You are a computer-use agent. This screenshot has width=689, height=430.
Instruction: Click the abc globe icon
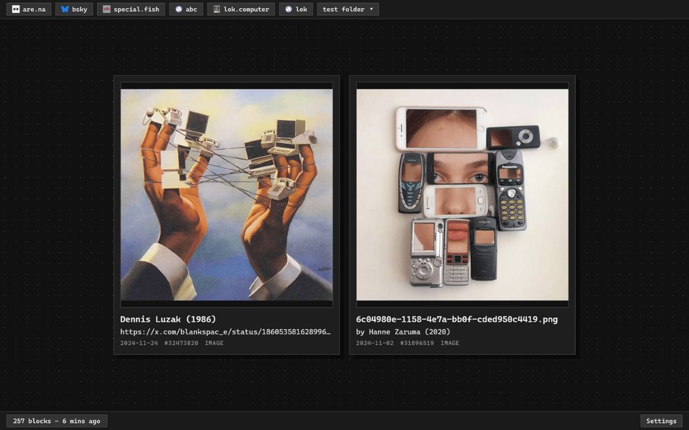(x=179, y=9)
